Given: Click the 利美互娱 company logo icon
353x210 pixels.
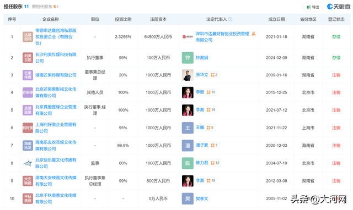Looking at the screenshot, I should click(28, 58).
